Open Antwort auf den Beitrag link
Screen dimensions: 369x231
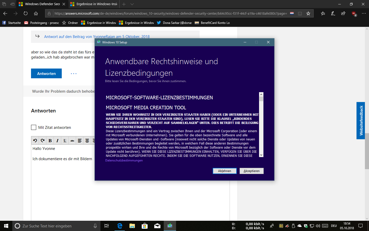(97, 36)
